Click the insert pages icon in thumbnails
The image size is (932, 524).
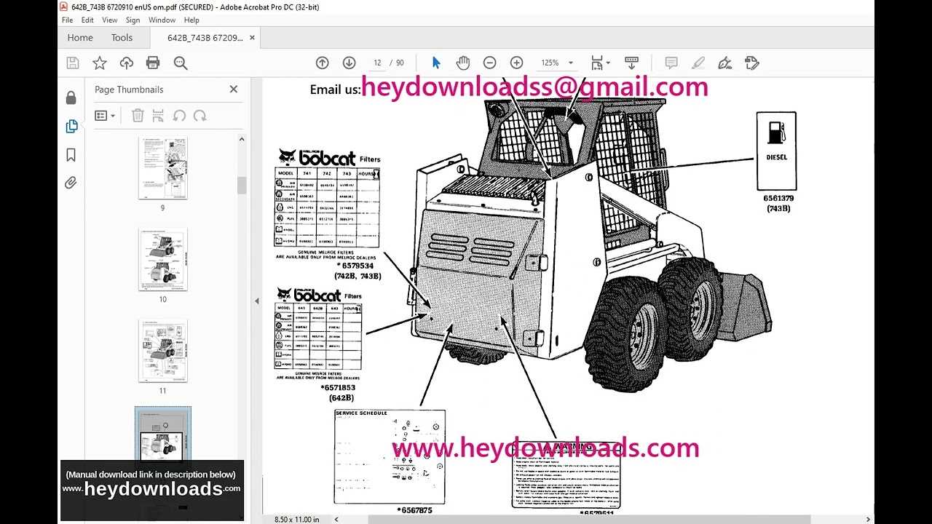tap(158, 115)
